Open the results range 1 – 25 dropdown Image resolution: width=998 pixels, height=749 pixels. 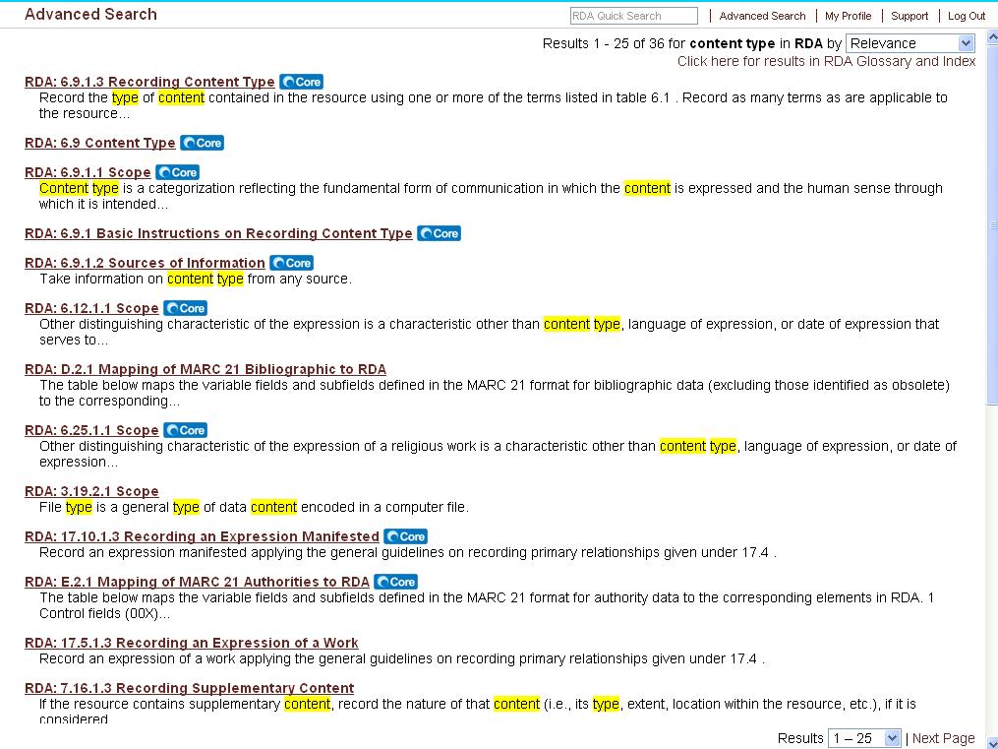tap(864, 738)
